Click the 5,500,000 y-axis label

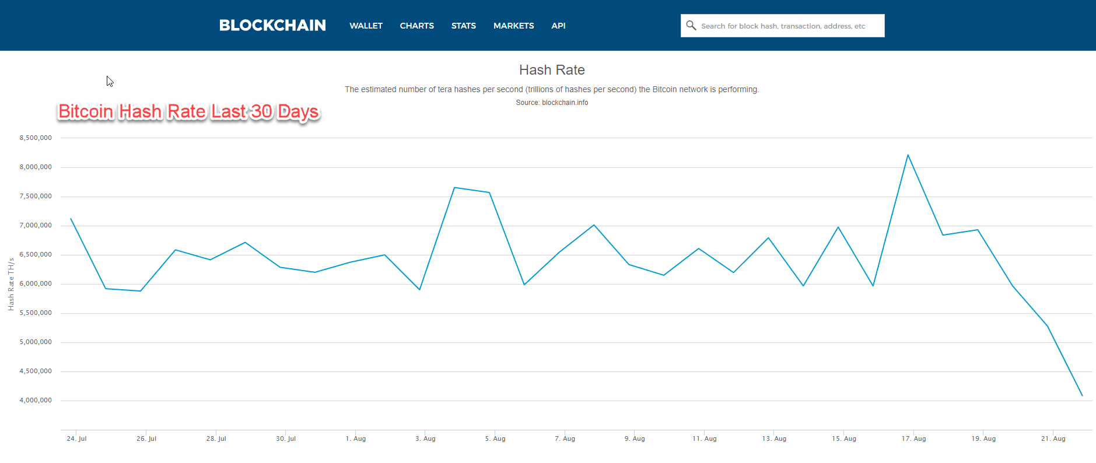pyautogui.click(x=36, y=313)
